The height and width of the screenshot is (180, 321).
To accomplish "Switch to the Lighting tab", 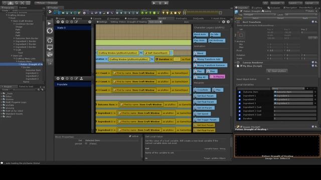I will [x=257, y=8].
